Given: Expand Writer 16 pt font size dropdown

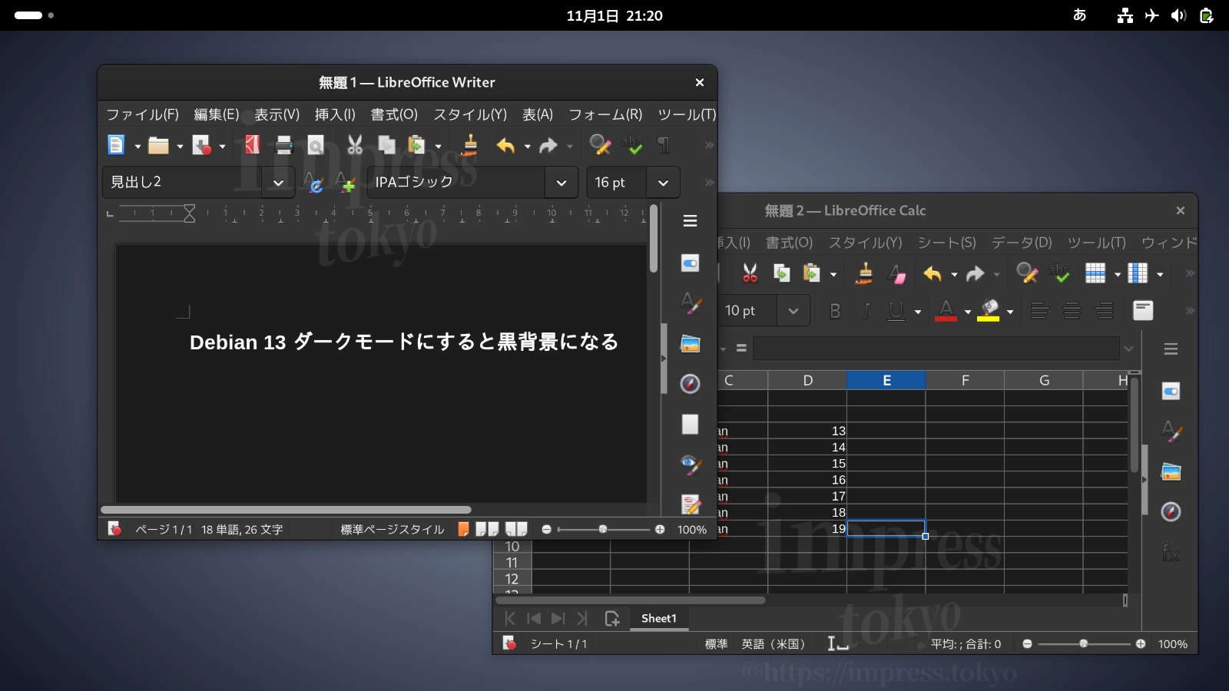Looking at the screenshot, I should tap(663, 183).
